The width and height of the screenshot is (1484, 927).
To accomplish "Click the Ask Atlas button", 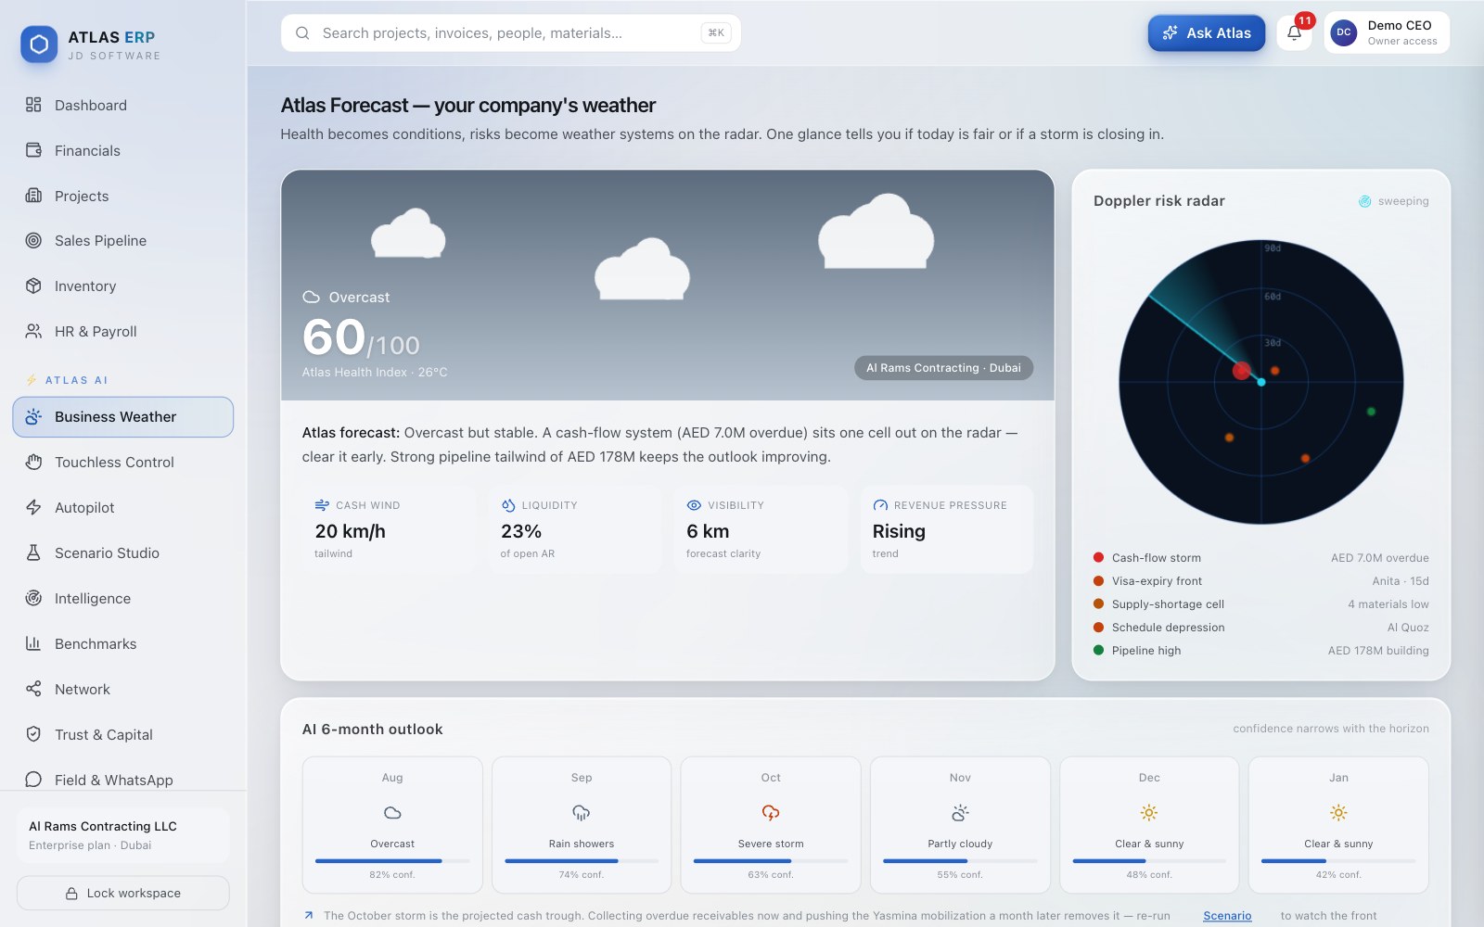I will (1207, 32).
